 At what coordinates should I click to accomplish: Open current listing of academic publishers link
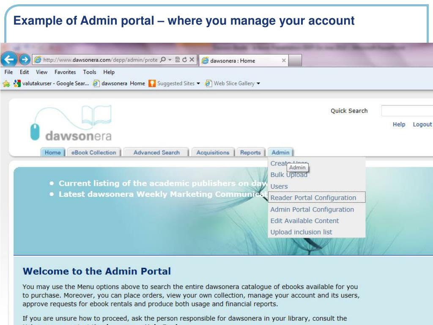(163, 184)
